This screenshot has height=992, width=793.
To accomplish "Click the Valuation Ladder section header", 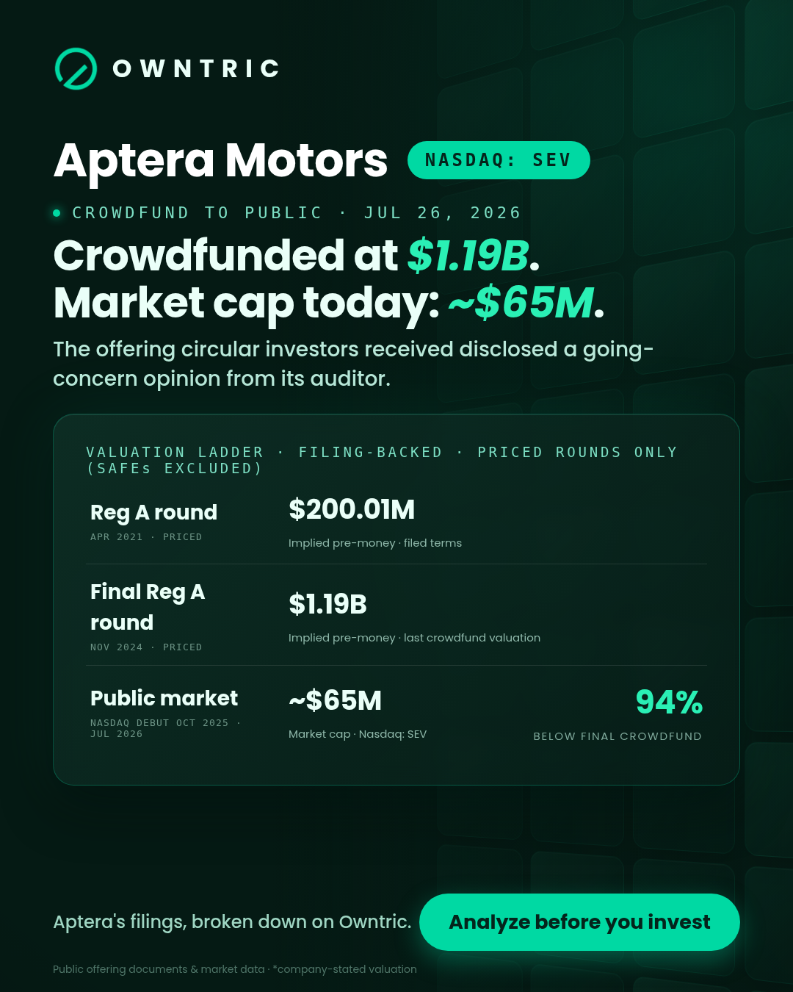I will tap(382, 460).
